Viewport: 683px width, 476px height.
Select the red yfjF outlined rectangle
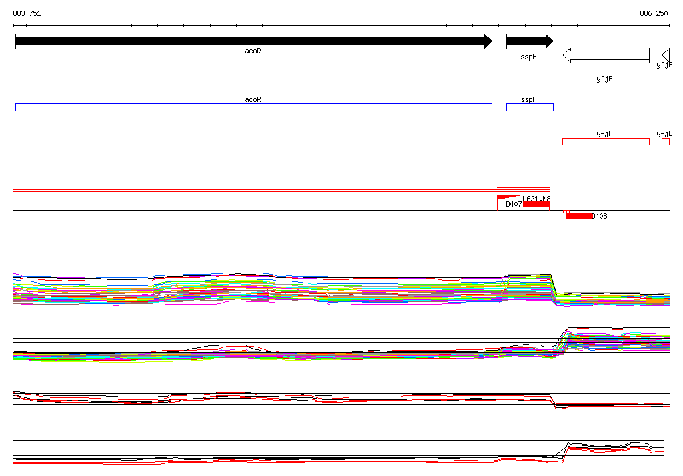pos(606,141)
